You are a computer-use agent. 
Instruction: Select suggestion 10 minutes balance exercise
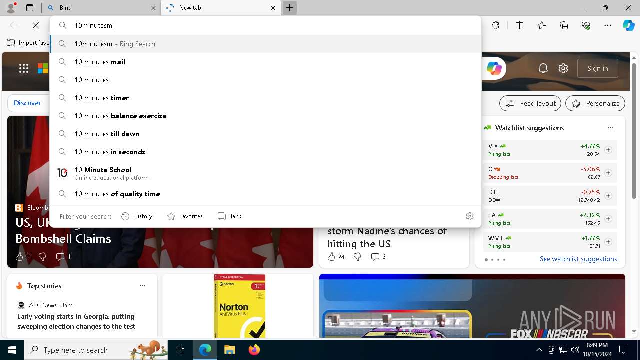(x=265, y=116)
